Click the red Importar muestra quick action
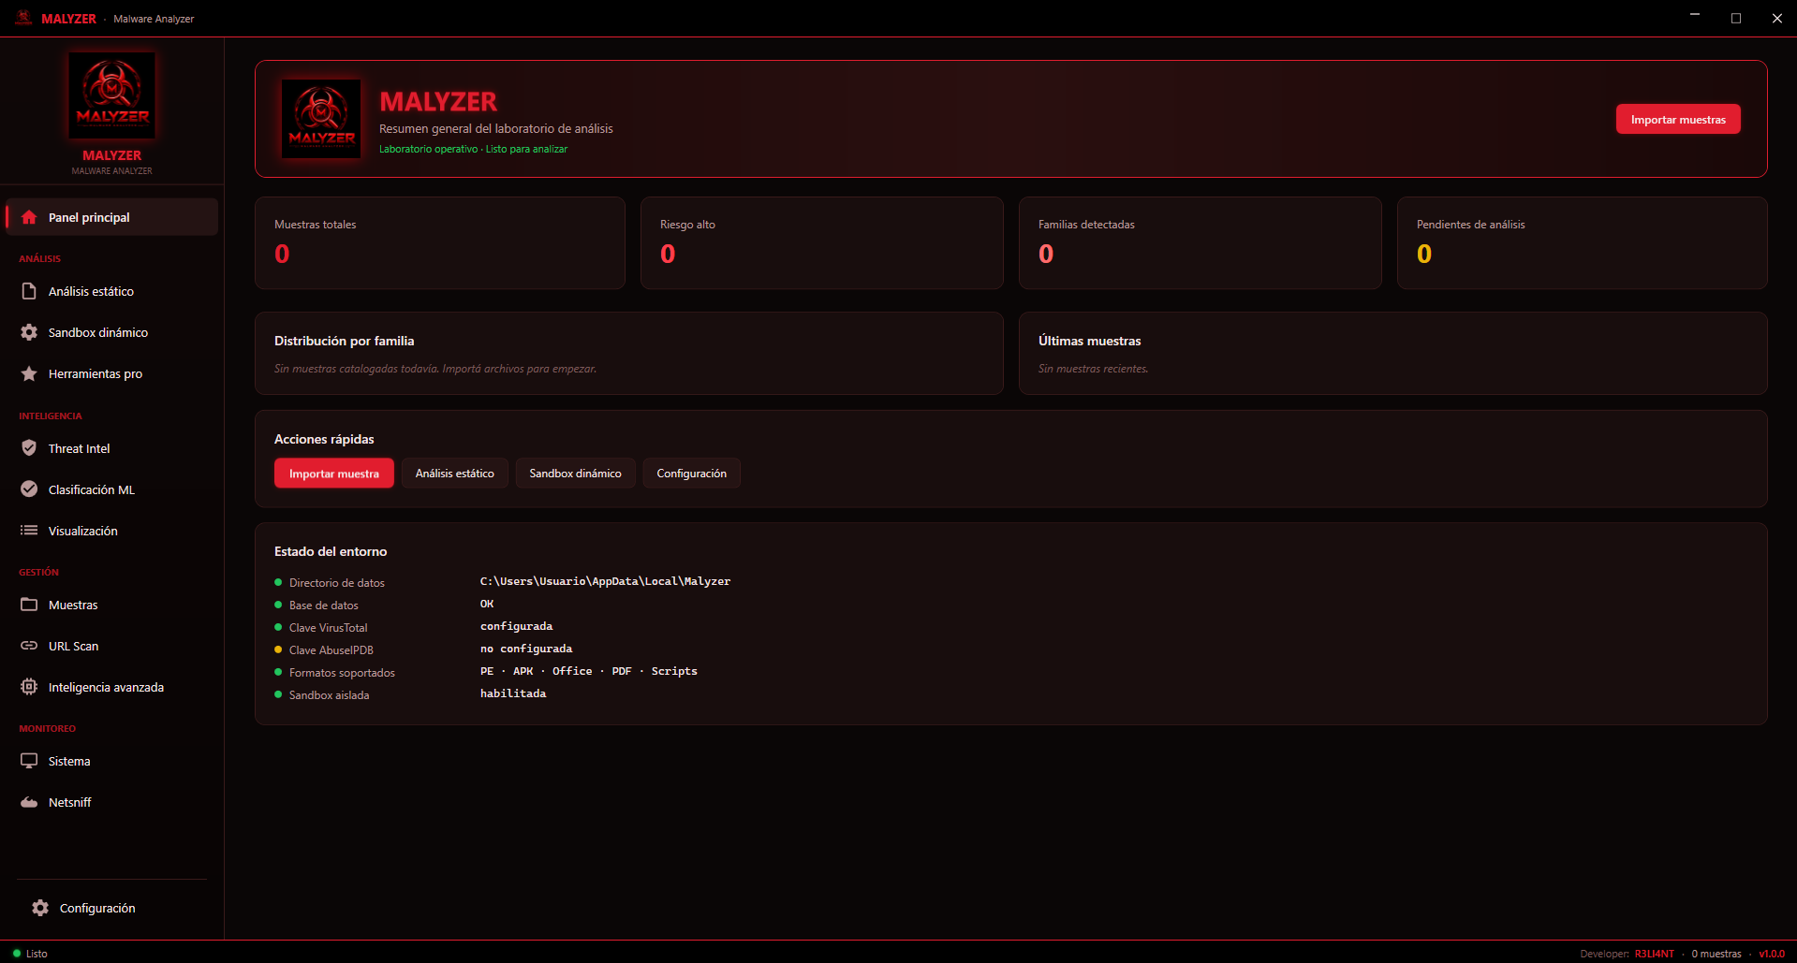This screenshot has width=1797, height=963. [334, 474]
